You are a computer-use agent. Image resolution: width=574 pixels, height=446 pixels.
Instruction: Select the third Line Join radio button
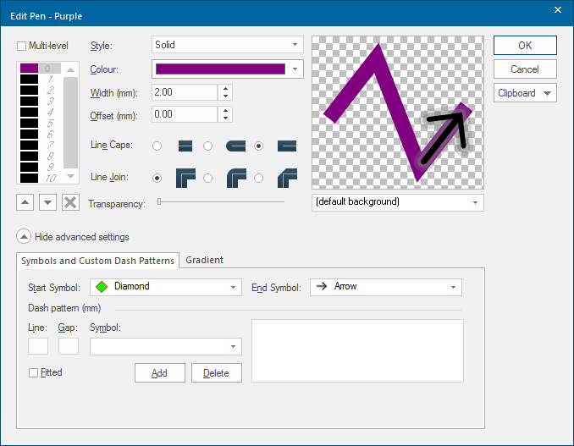(x=258, y=179)
